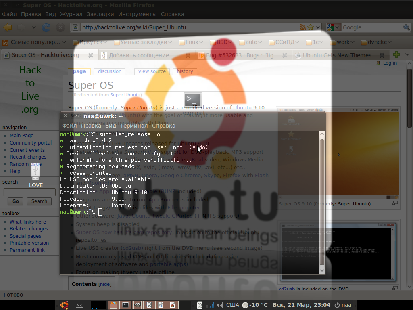This screenshot has width=413, height=310.
Task: Open the Закладки menu in Firefox
Action: coord(100,14)
